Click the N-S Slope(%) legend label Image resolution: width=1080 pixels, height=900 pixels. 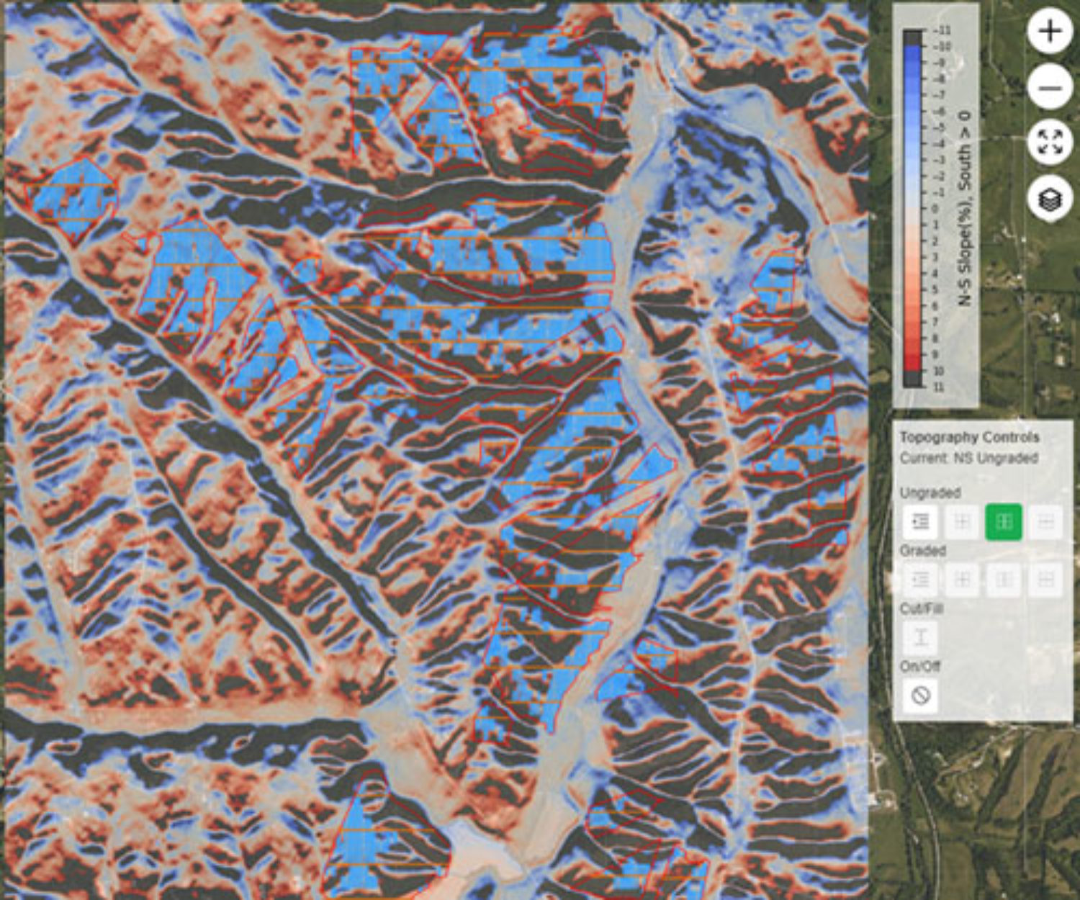click(964, 209)
